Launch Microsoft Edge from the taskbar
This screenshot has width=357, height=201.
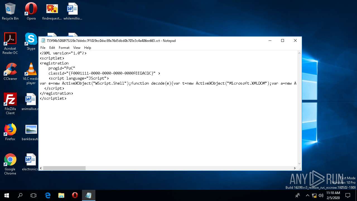coord(48,195)
